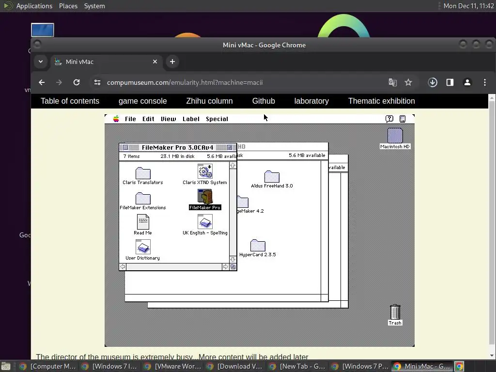Image resolution: width=496 pixels, height=372 pixels.
Task: Select the FileMaker Pro application icon
Action: point(205,197)
